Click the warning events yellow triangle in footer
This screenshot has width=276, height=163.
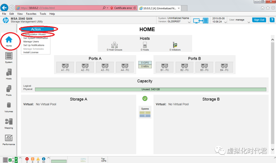click(x=38, y=159)
